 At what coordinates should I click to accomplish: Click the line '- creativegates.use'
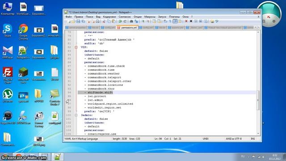coord(100,134)
